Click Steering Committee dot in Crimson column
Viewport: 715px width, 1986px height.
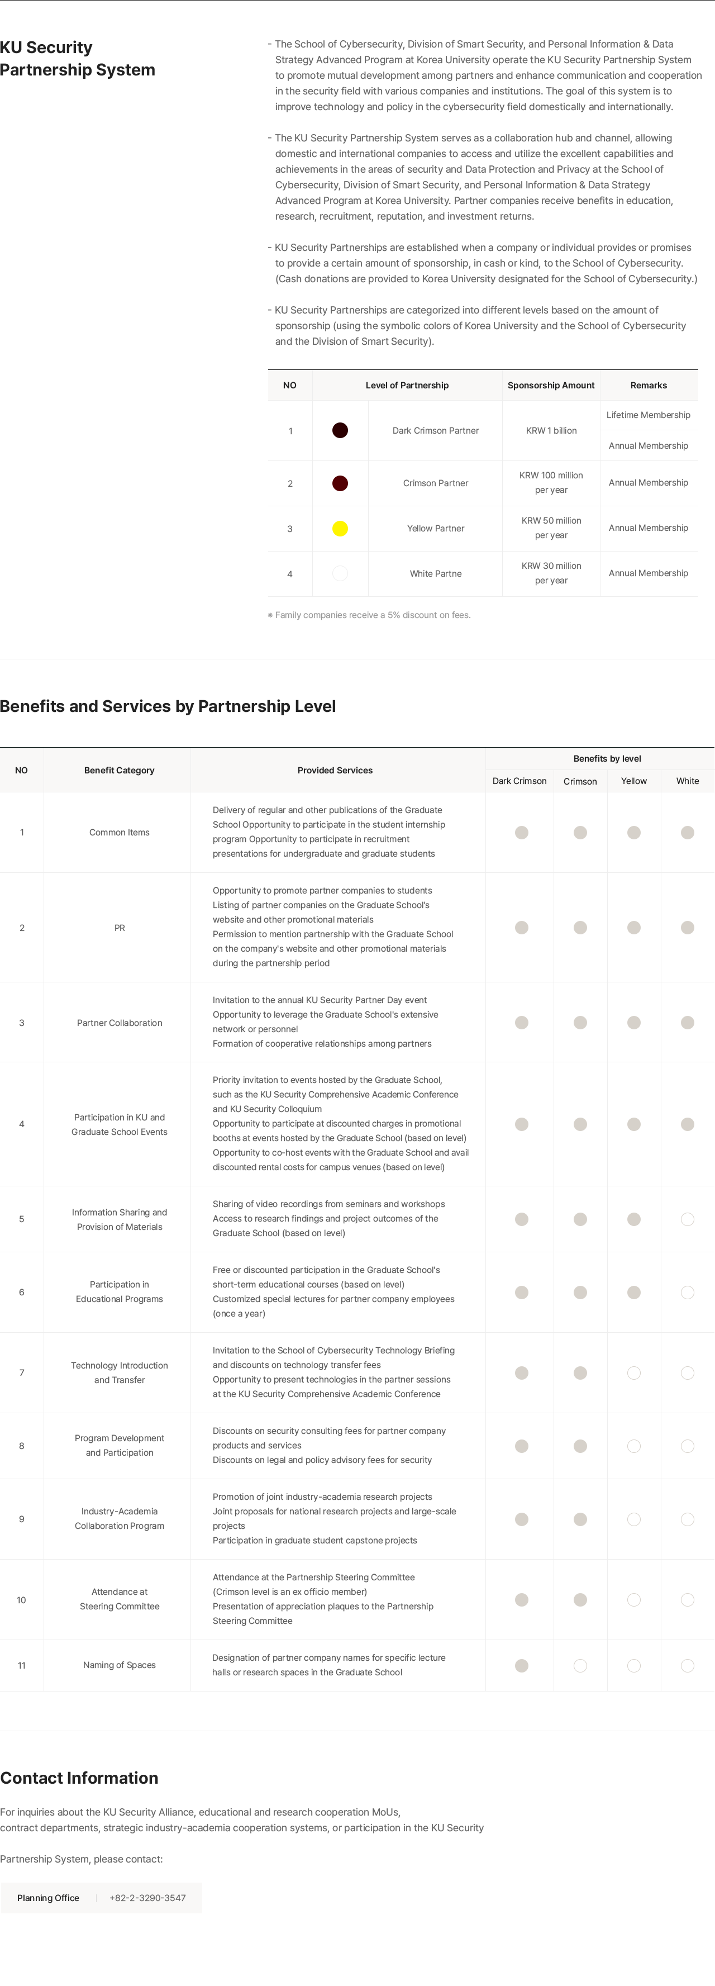coord(580,1600)
